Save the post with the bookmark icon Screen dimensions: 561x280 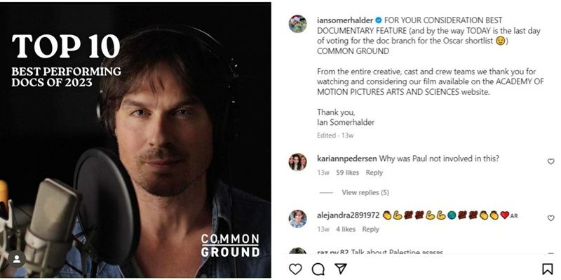pos(548,269)
